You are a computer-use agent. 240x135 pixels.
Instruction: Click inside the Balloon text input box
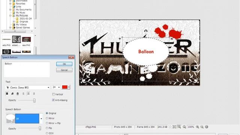pos(27,69)
